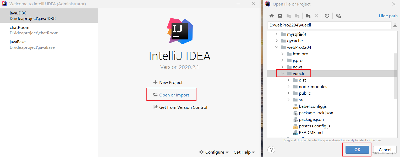Select the package.json file
The height and width of the screenshot is (157, 400).
(311, 119)
